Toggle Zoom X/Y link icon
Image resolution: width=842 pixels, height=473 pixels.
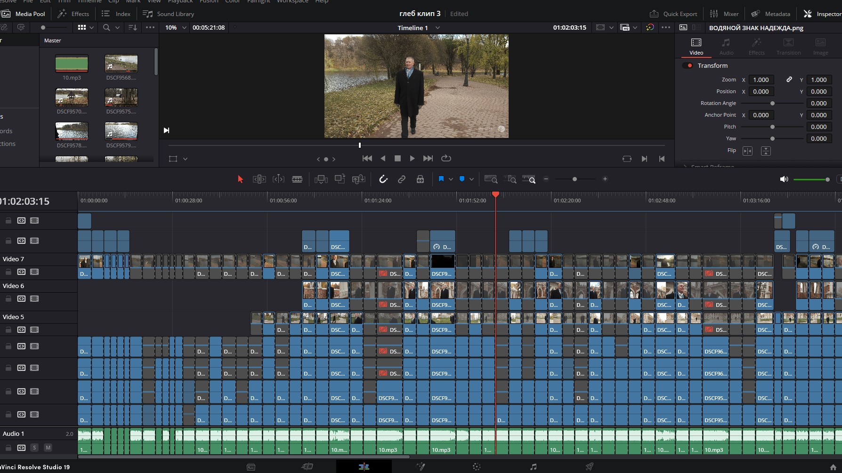point(789,80)
